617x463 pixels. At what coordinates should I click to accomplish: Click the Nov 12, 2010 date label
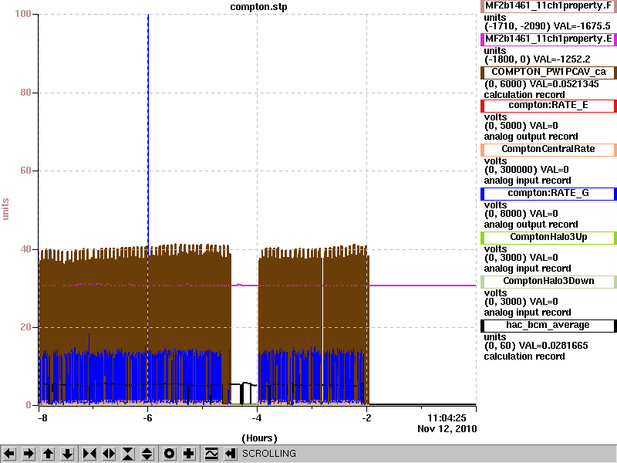[447, 429]
